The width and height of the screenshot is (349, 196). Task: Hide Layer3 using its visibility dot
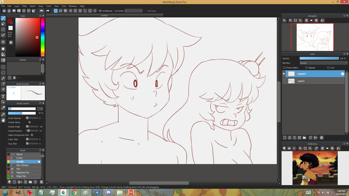284,74
